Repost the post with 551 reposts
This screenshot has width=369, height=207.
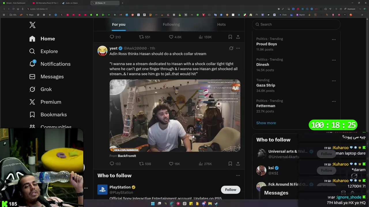pyautogui.click(x=145, y=37)
